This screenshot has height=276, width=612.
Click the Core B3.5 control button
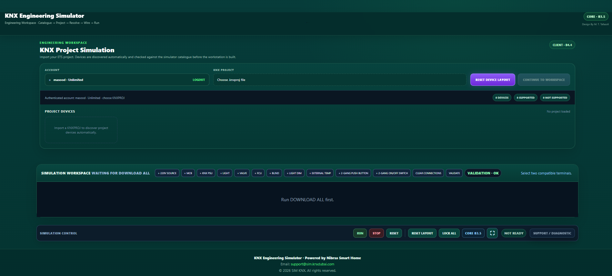473,233
